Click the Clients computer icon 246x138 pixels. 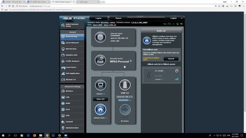coord(100,85)
